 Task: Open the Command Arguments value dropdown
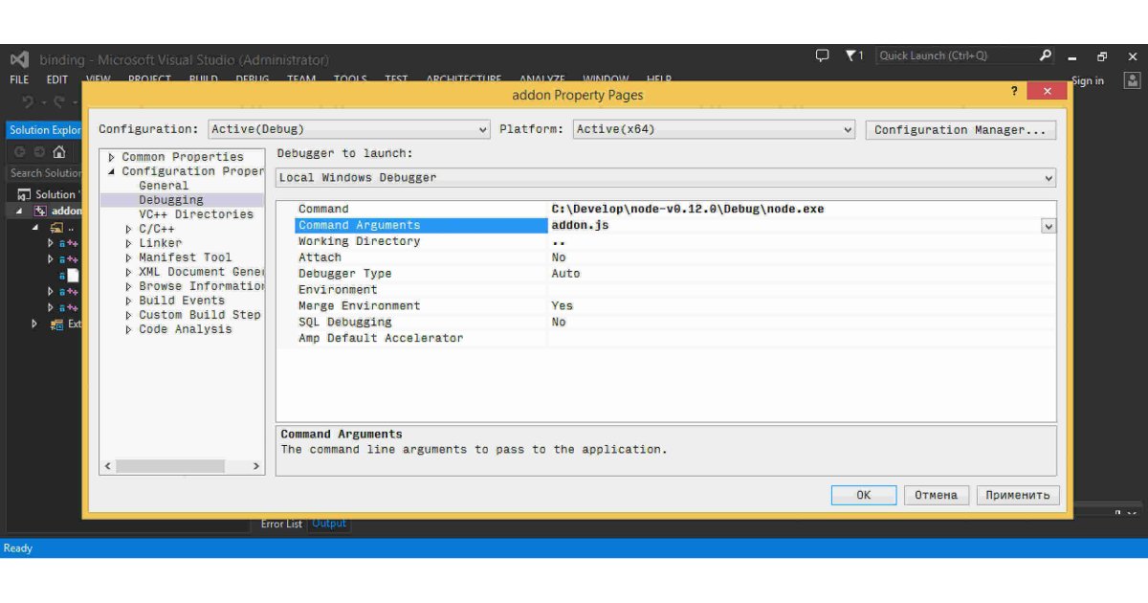[1047, 225]
